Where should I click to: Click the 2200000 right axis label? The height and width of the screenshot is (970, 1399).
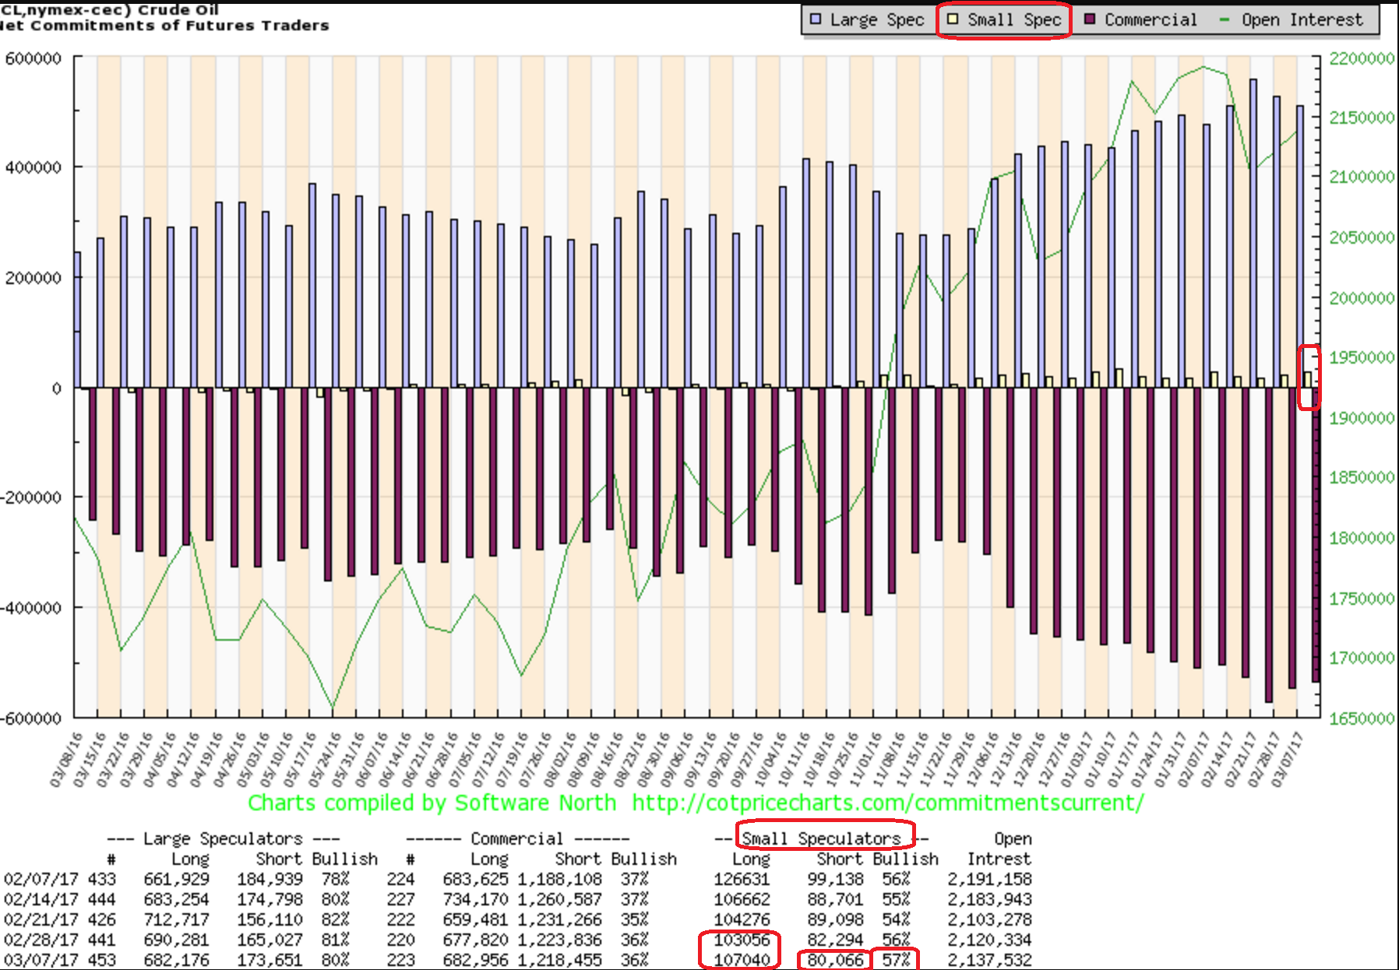click(1362, 58)
